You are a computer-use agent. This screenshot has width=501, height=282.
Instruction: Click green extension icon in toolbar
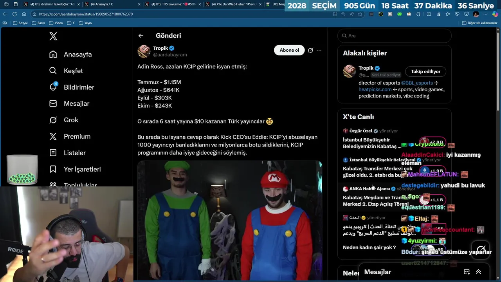pos(399,14)
